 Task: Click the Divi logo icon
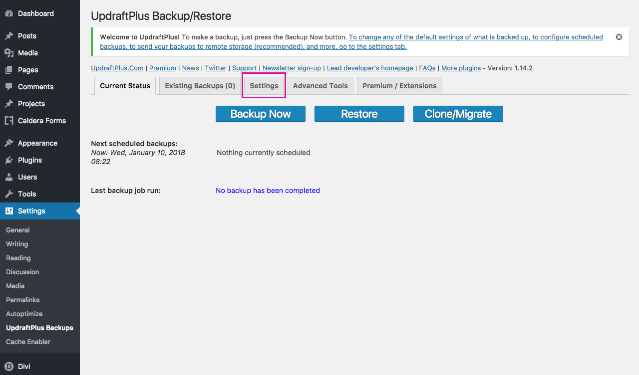click(x=9, y=367)
